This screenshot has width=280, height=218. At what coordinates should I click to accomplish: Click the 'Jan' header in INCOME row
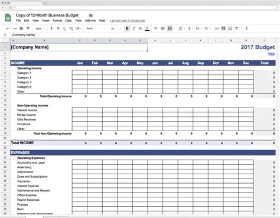click(x=80, y=63)
